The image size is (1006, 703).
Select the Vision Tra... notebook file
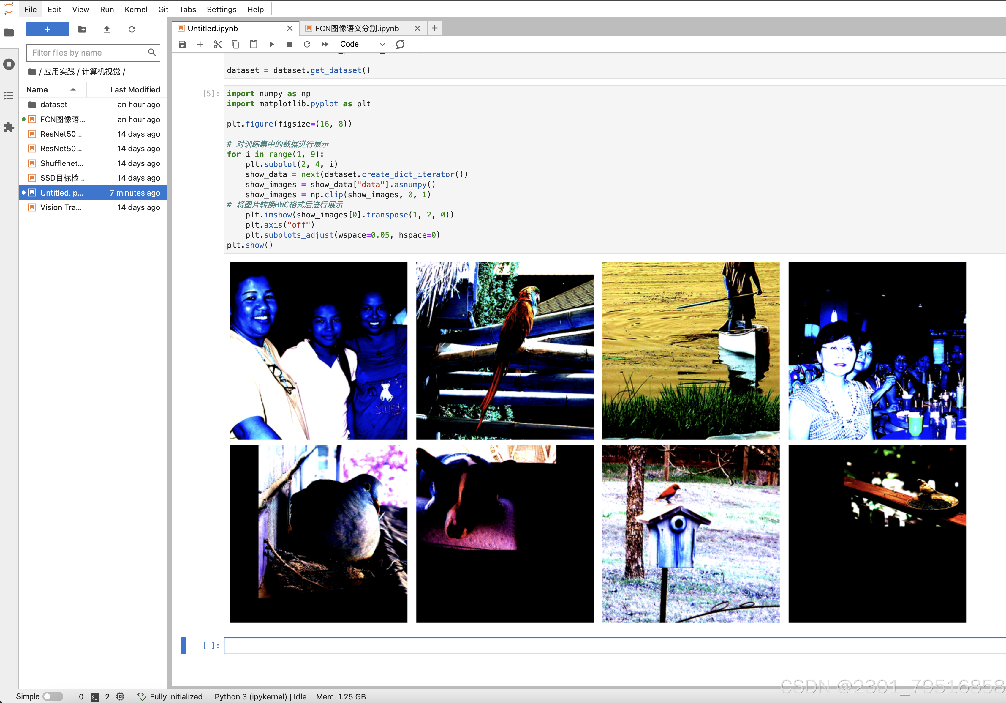(x=93, y=207)
